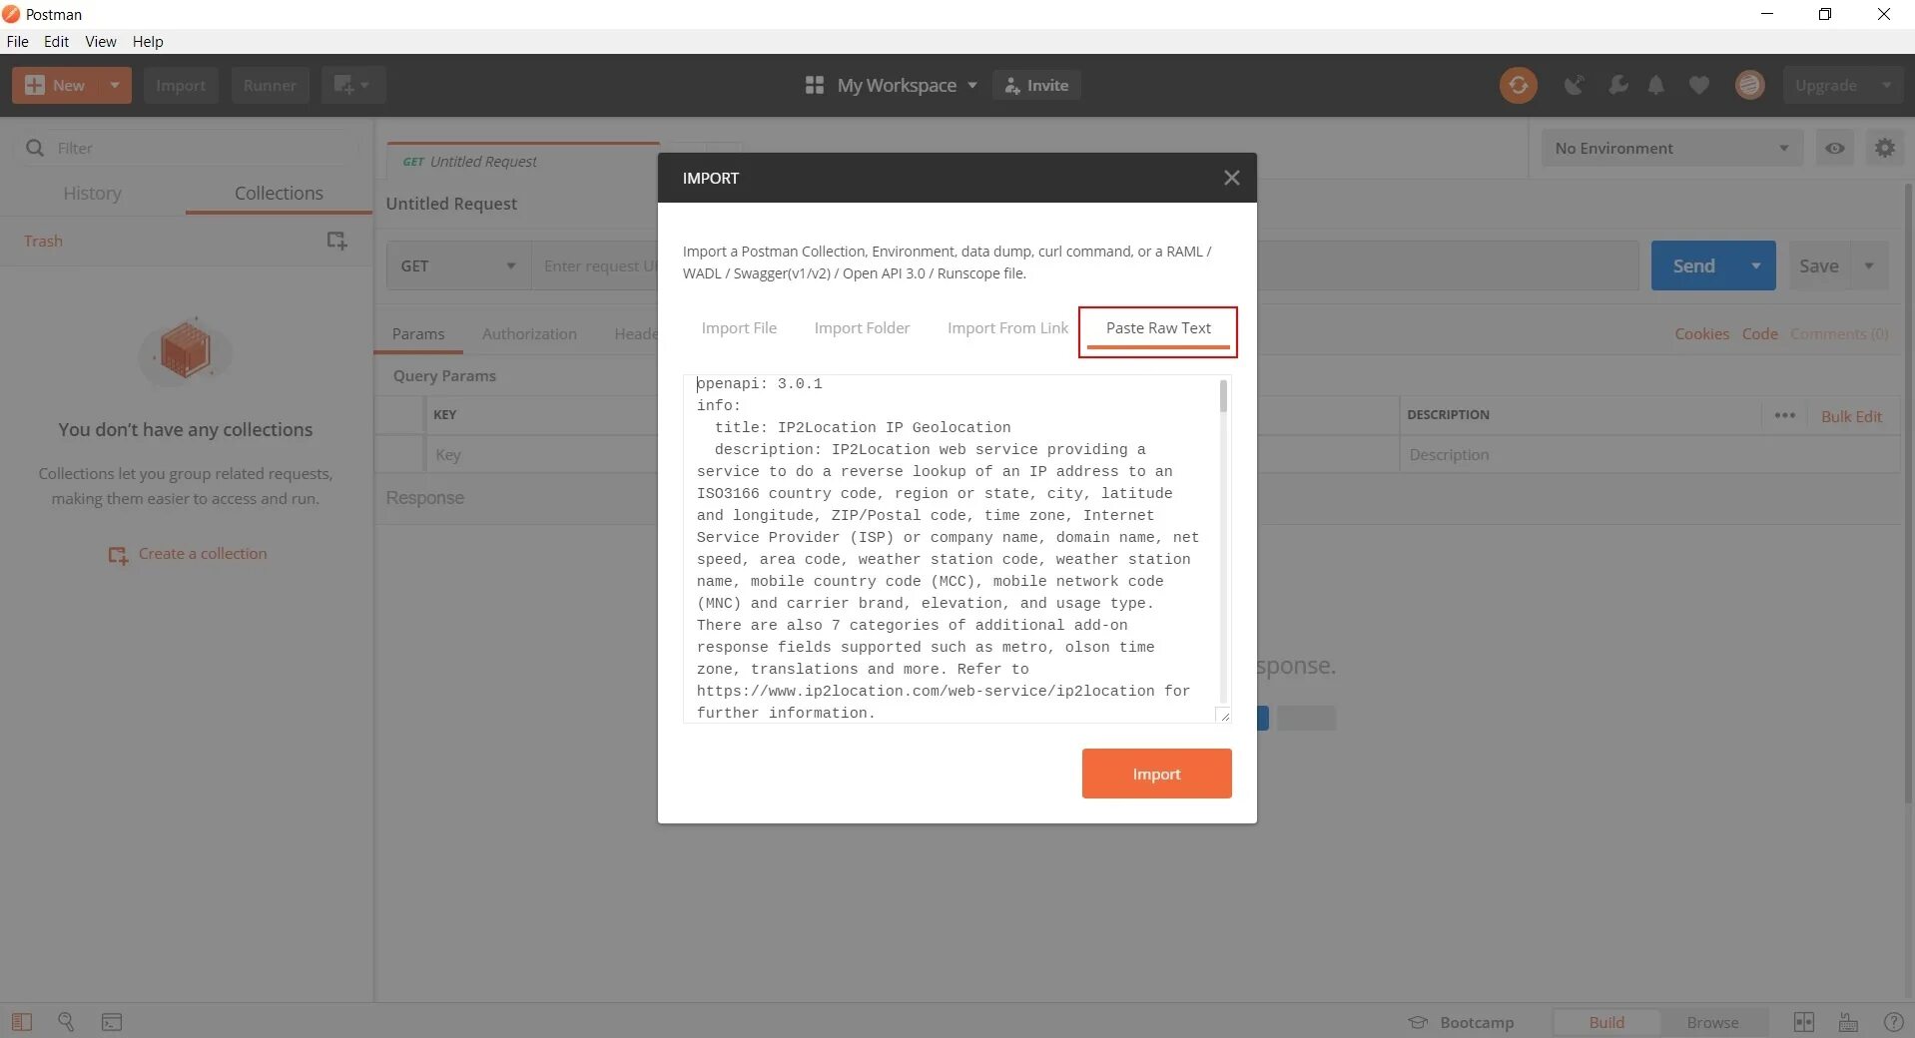Switch to Build mode
1915x1038 pixels.
[1605, 1022]
